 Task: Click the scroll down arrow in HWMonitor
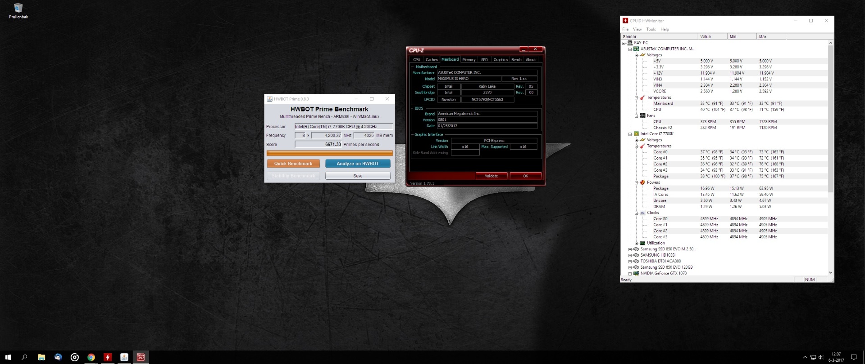tap(831, 273)
